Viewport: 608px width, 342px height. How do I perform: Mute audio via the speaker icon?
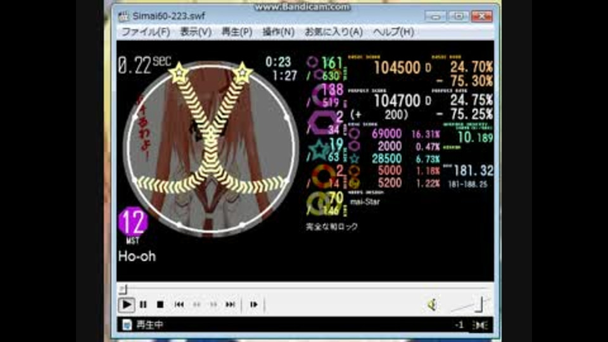(x=432, y=305)
